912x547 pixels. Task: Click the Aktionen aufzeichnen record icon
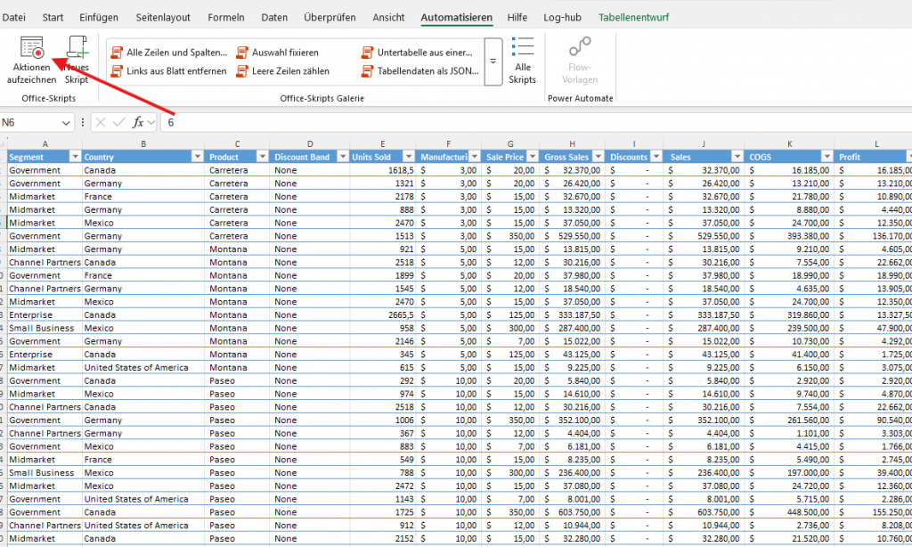click(x=32, y=49)
